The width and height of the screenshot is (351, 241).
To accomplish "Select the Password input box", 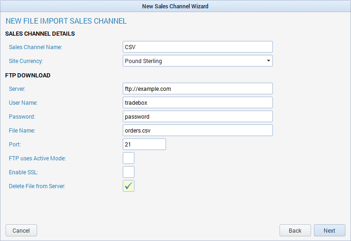I will 197,116.
